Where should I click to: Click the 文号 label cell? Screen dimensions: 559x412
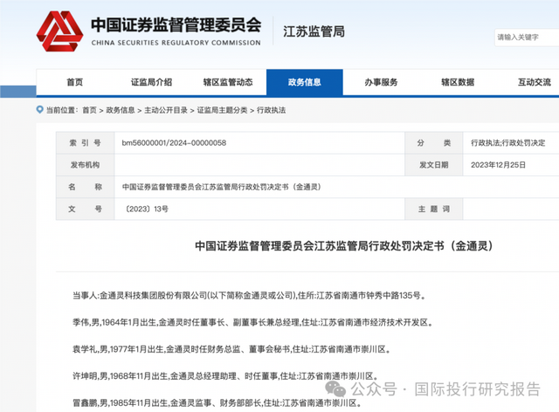coord(86,209)
